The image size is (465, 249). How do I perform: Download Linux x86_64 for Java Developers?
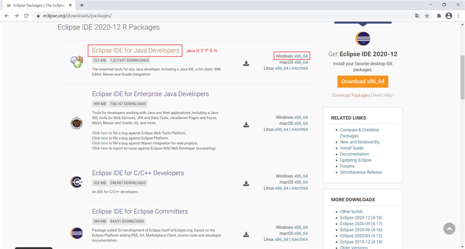(281, 68)
